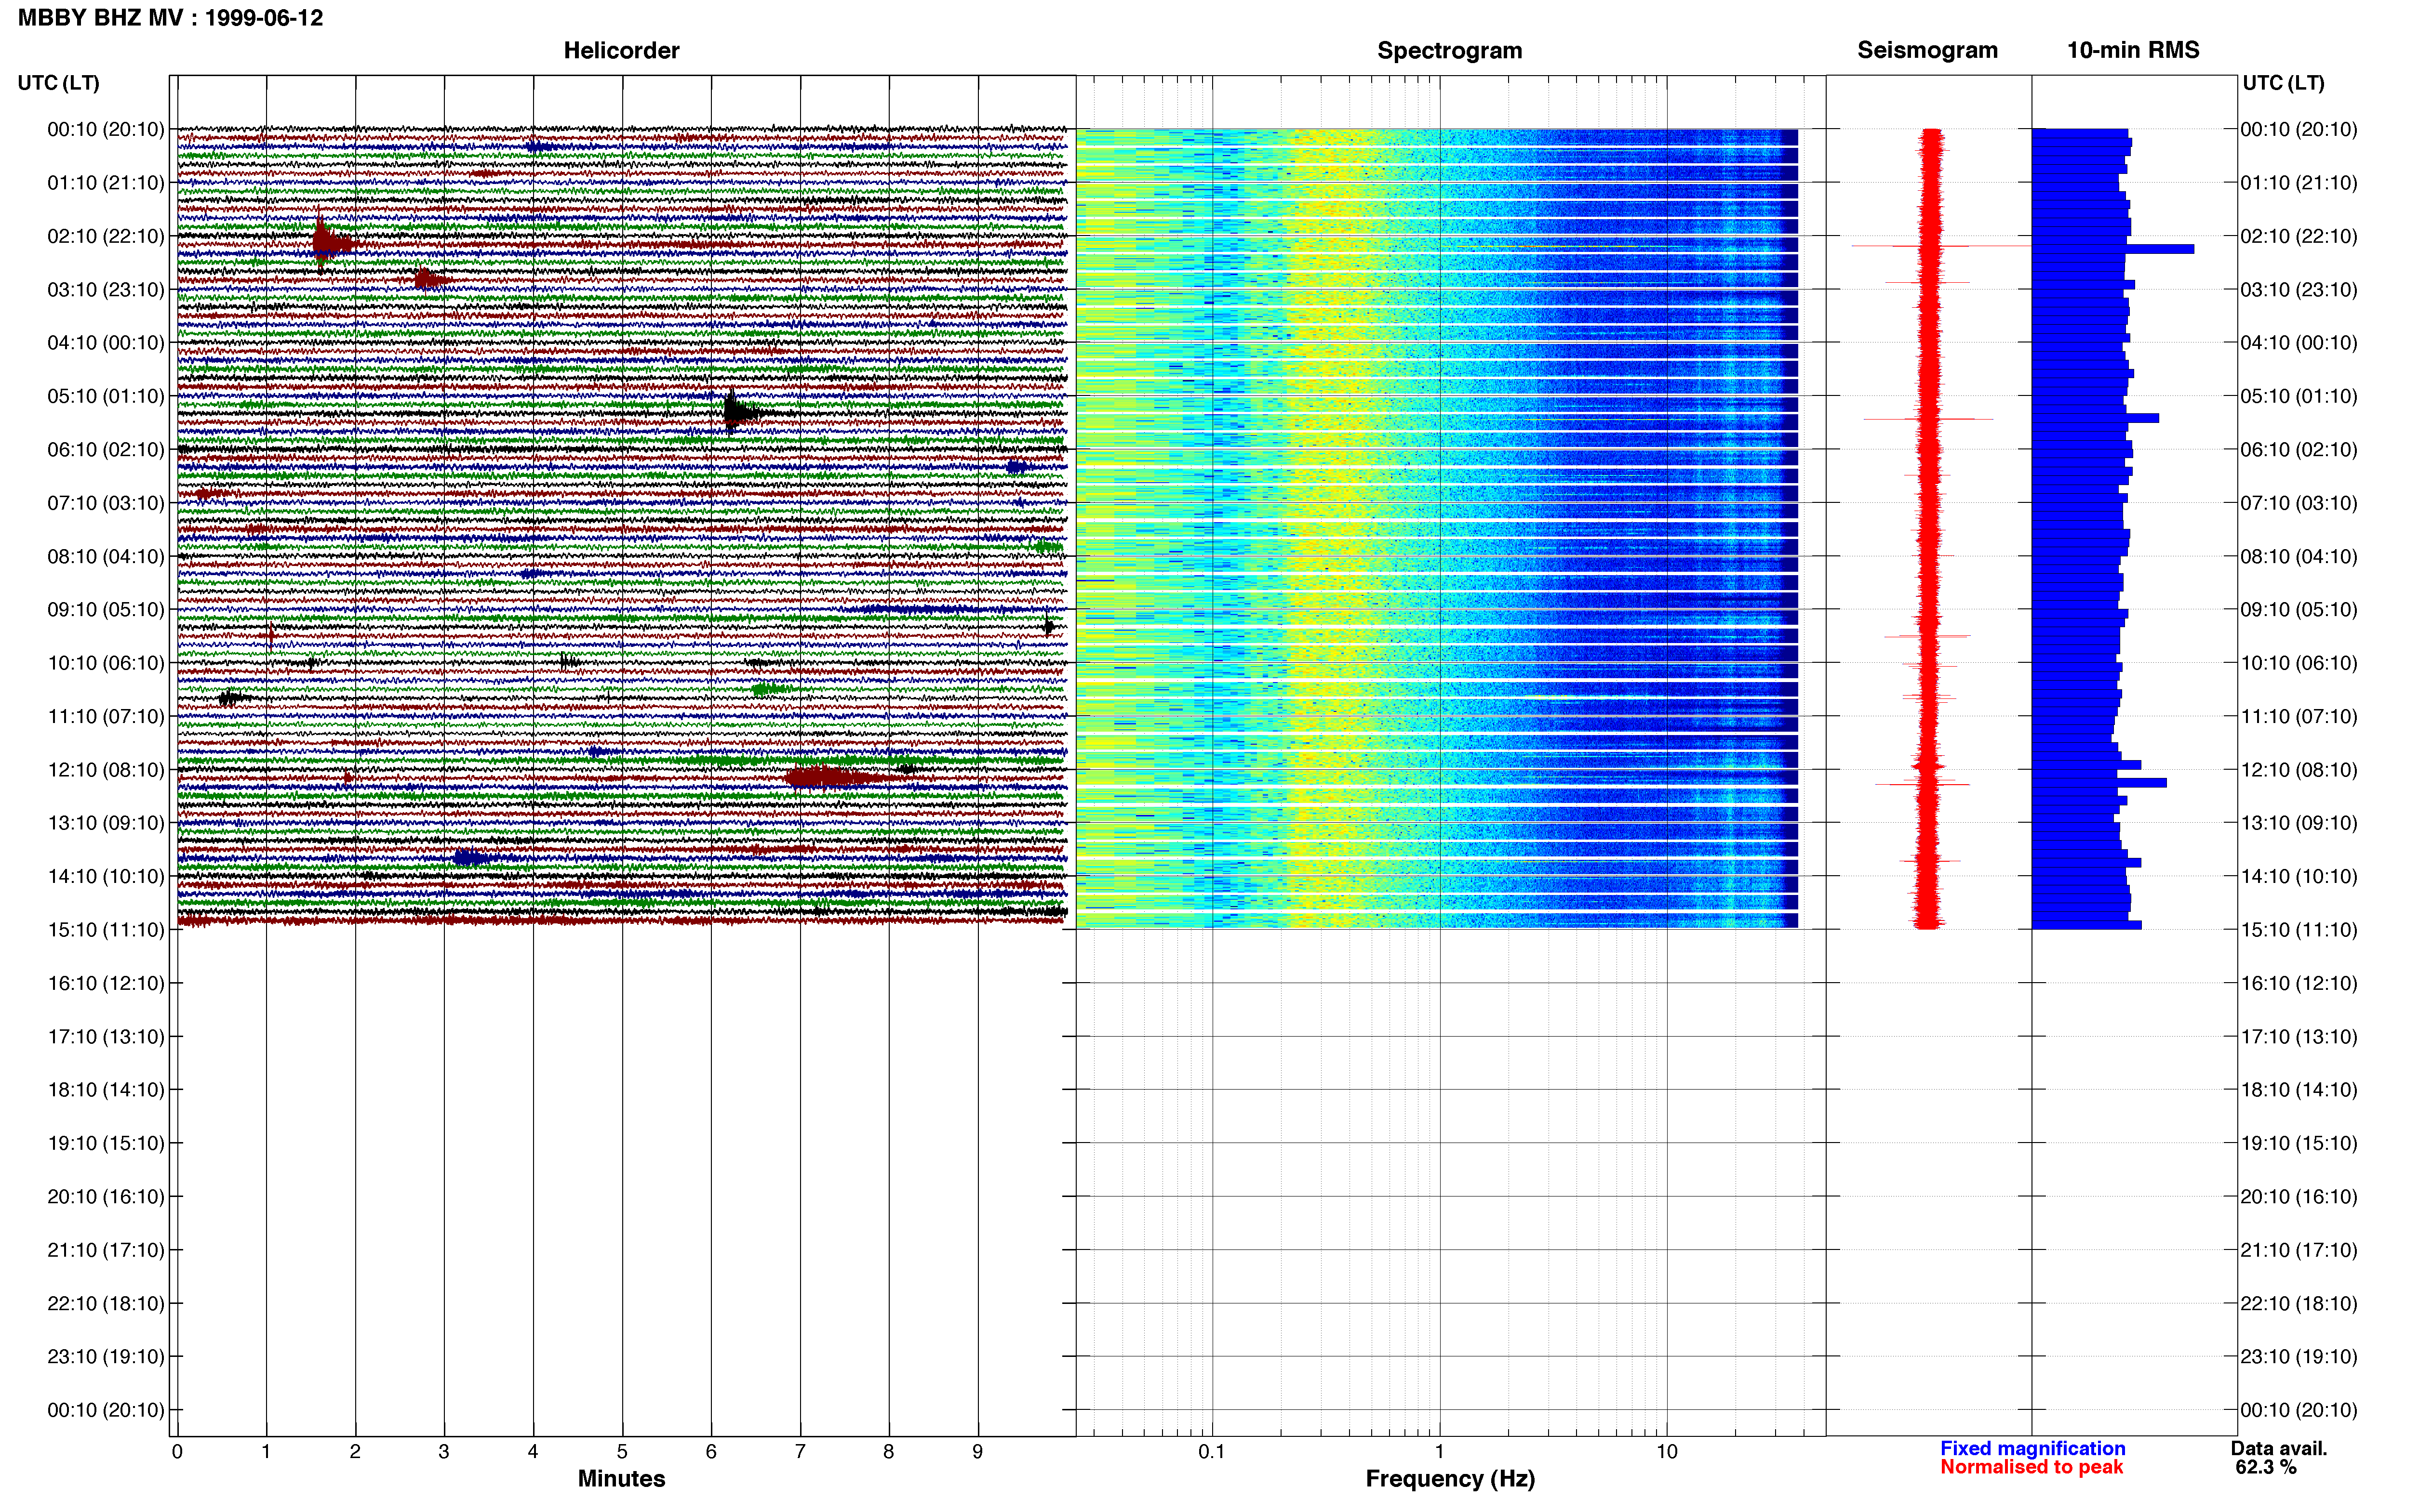Click the '10' tick on the Frequency axis
The height and width of the screenshot is (1512, 2419).
tap(1667, 1452)
